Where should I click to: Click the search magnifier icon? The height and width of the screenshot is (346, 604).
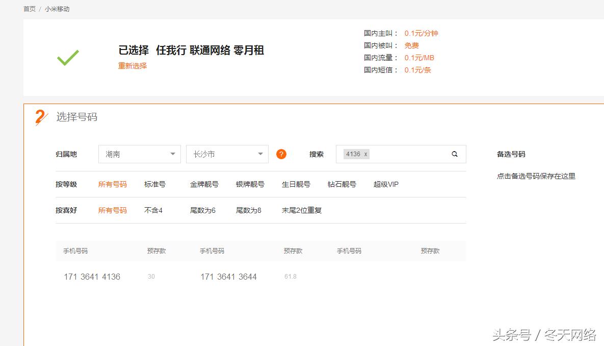coord(454,154)
